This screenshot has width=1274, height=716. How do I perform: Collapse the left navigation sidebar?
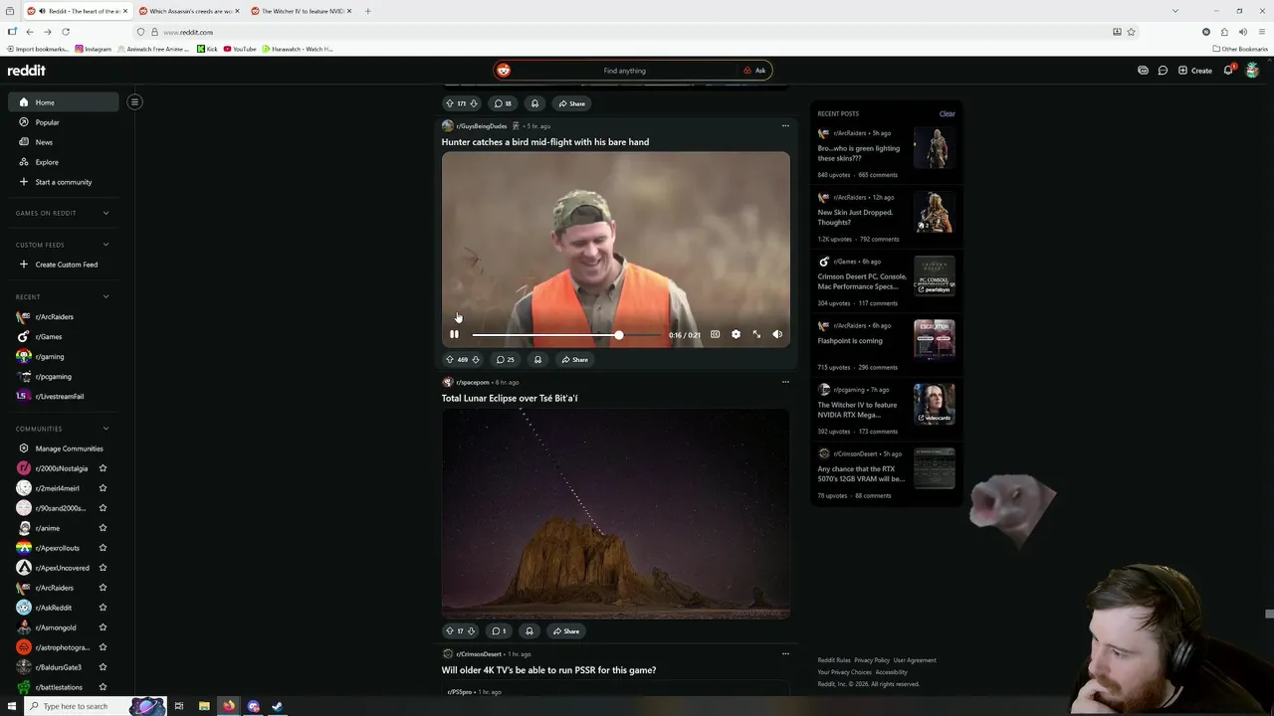pyautogui.click(x=134, y=101)
